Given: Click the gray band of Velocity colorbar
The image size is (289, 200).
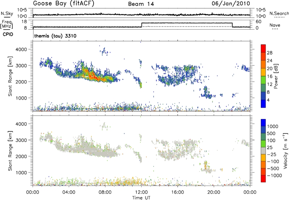Looking at the screenshot, I should (x=263, y=151).
